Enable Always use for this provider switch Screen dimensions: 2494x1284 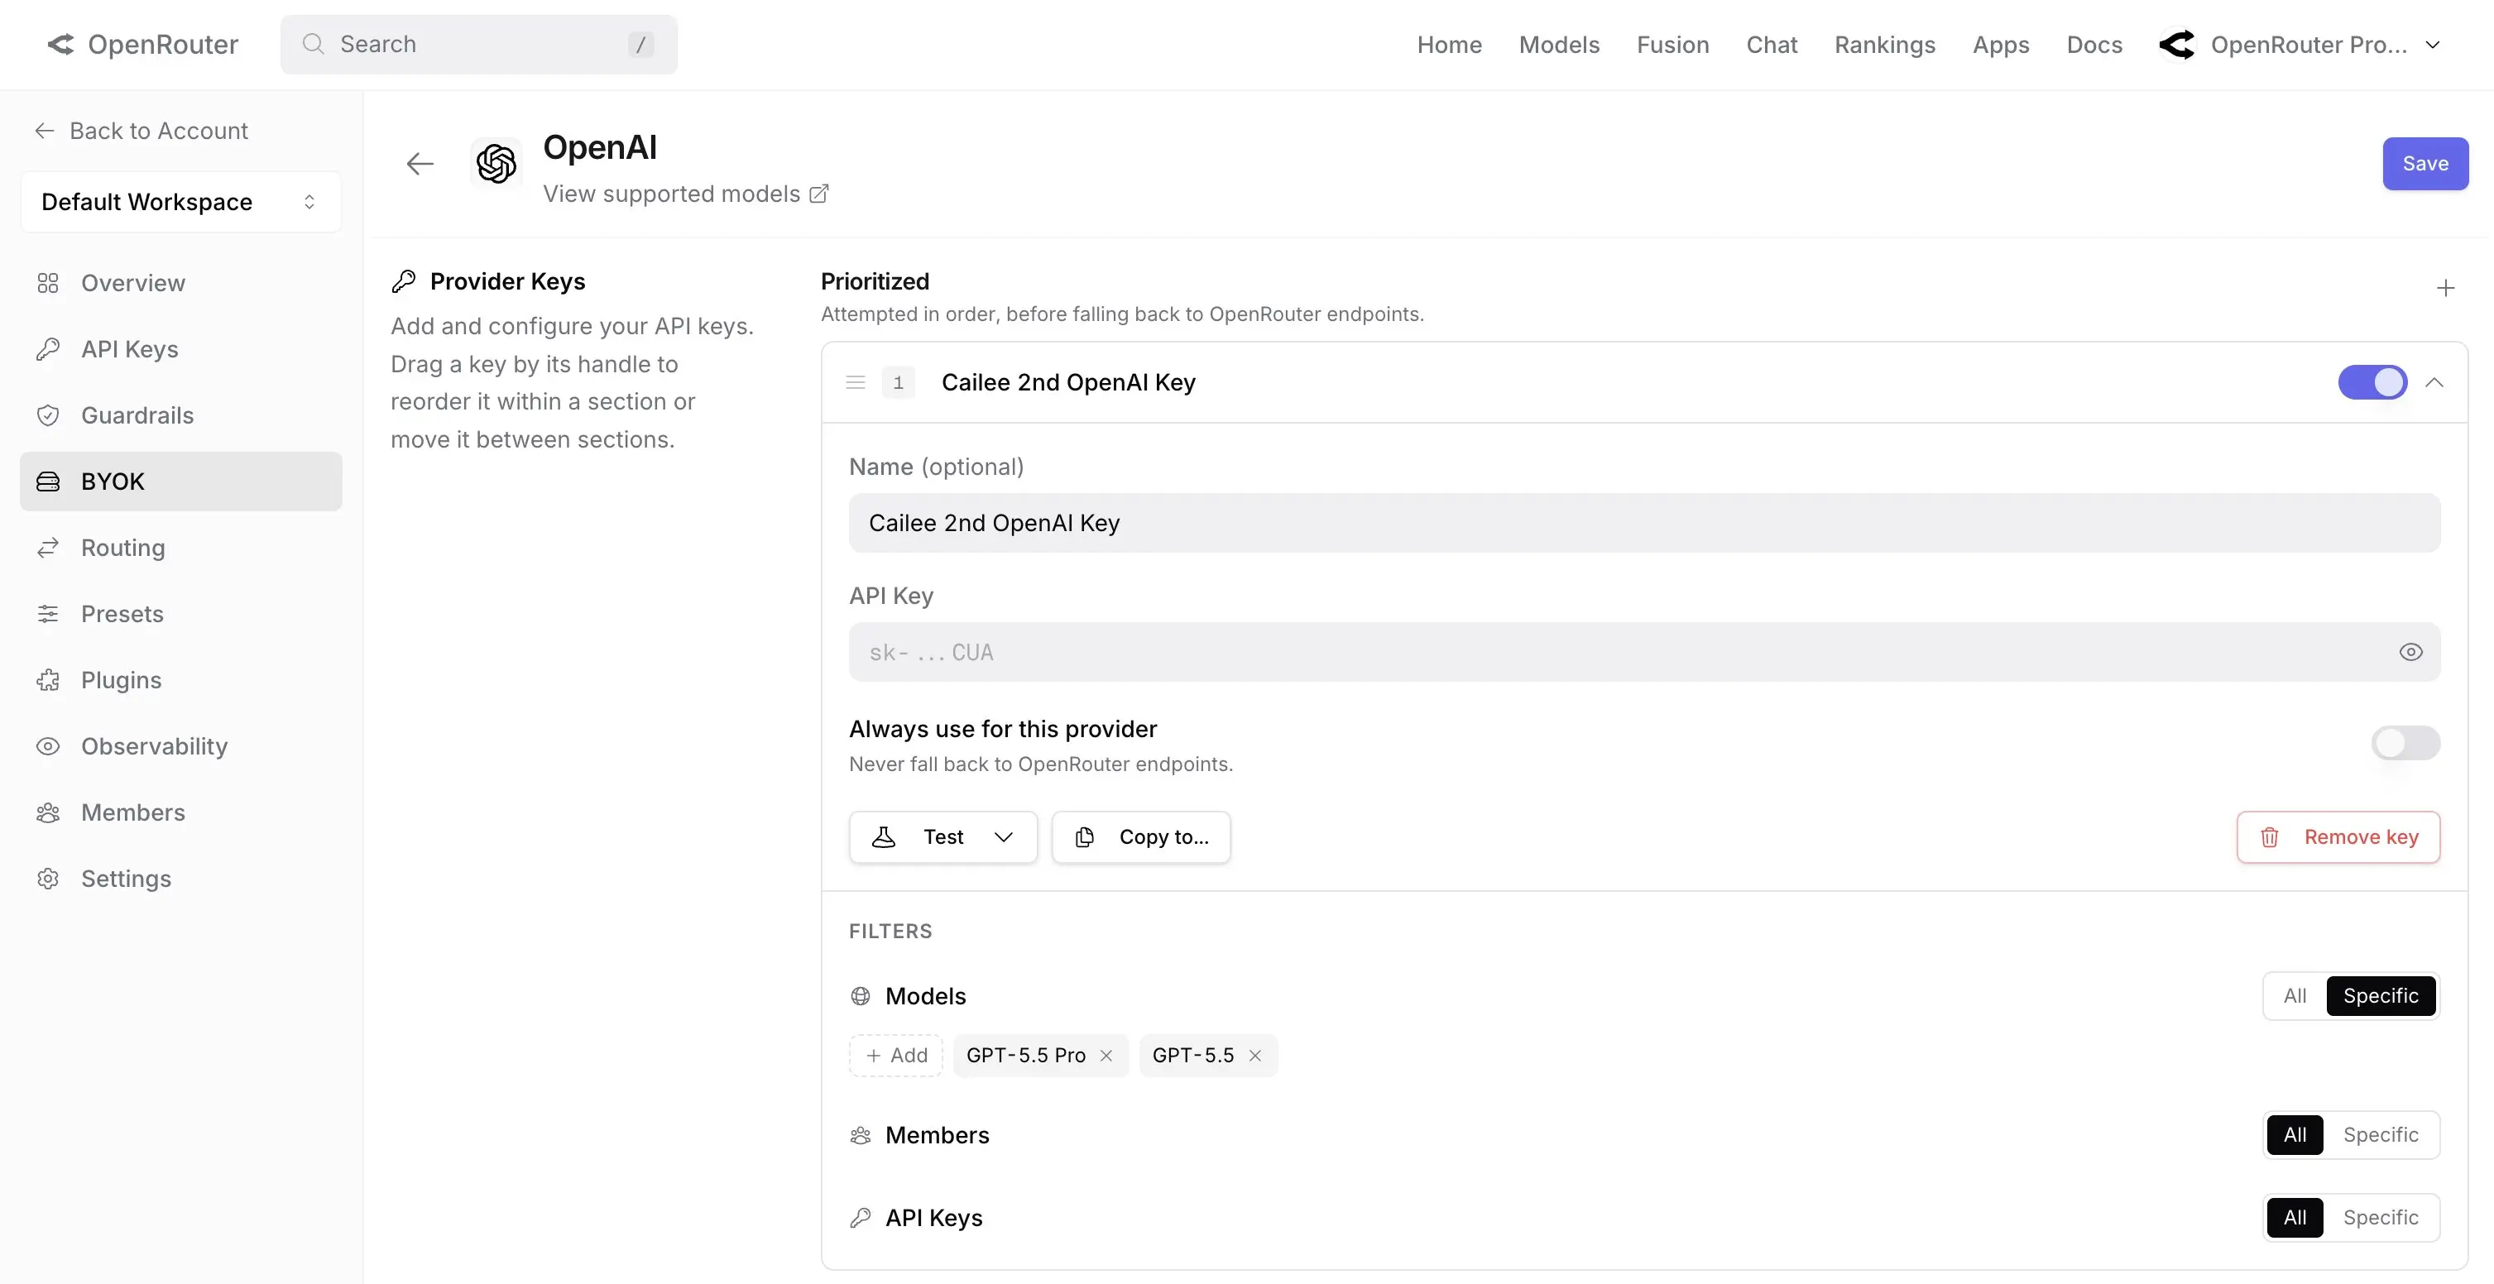tap(2405, 744)
